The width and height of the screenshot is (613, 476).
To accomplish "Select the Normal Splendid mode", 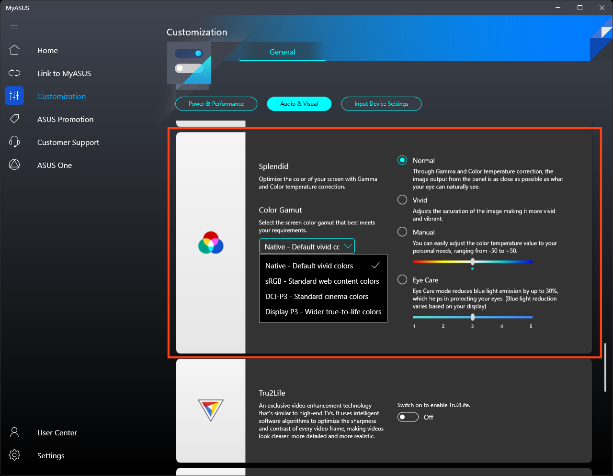I will pos(402,160).
